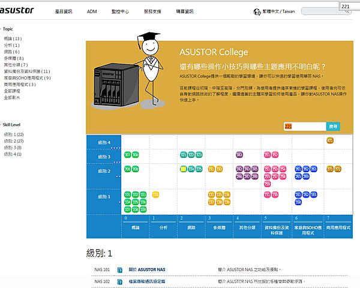Open course badge 102
Screen dimensions: 360x288
point(135,195)
